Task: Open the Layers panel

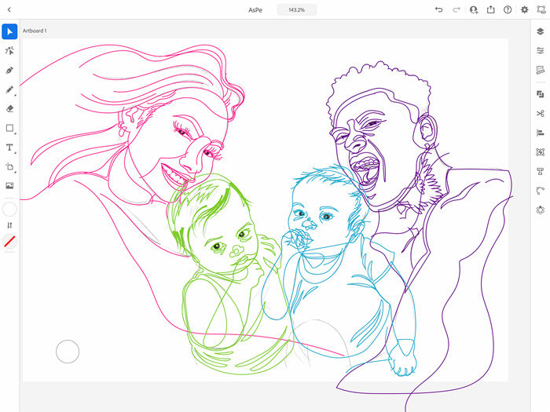Action: coord(541,31)
